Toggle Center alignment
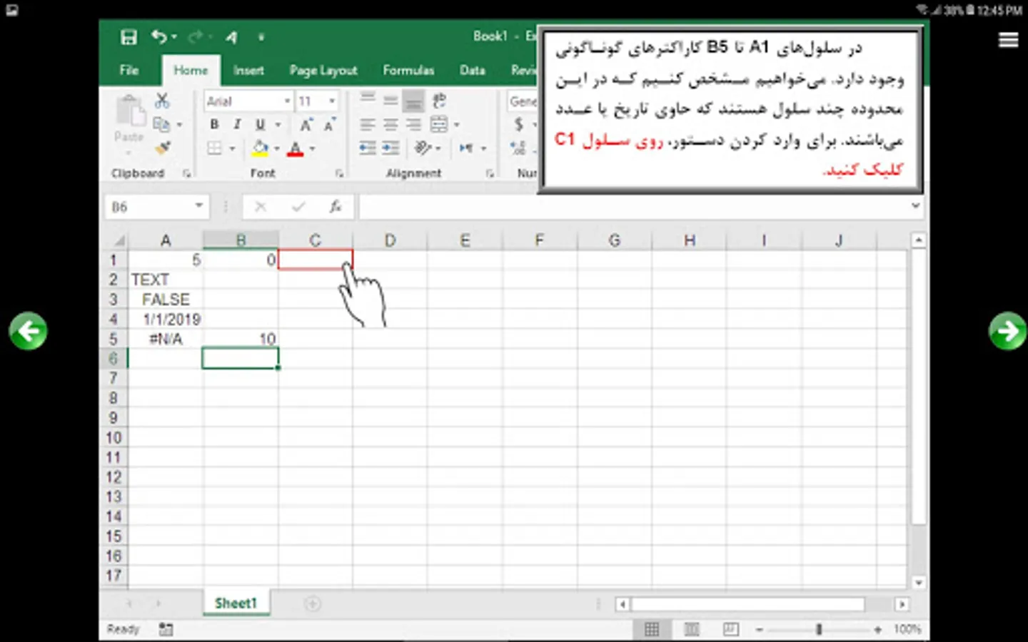The width and height of the screenshot is (1028, 642). 390,125
